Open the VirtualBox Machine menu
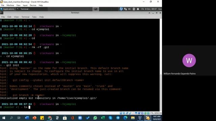The width and height of the screenshot is (216, 121). tap(10, 5)
